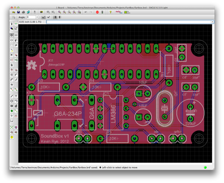Viewport: 224px width, 183px height.
Task: Click the Undo arrow icon
Action: [x=86, y=12]
